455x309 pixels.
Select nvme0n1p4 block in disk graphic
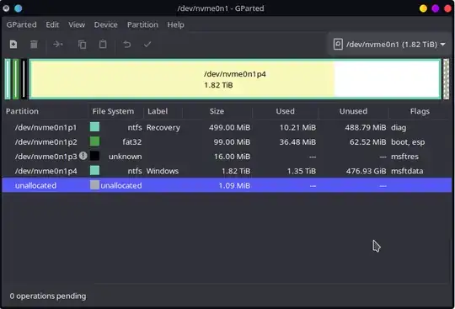click(235, 79)
